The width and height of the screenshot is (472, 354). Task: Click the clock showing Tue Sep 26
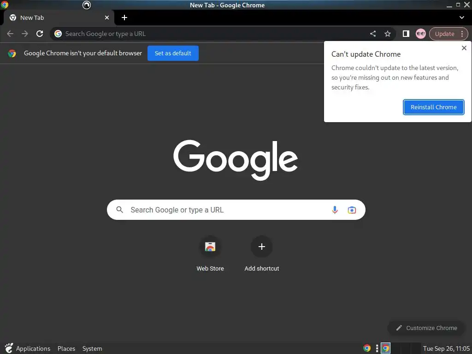pyautogui.click(x=446, y=348)
